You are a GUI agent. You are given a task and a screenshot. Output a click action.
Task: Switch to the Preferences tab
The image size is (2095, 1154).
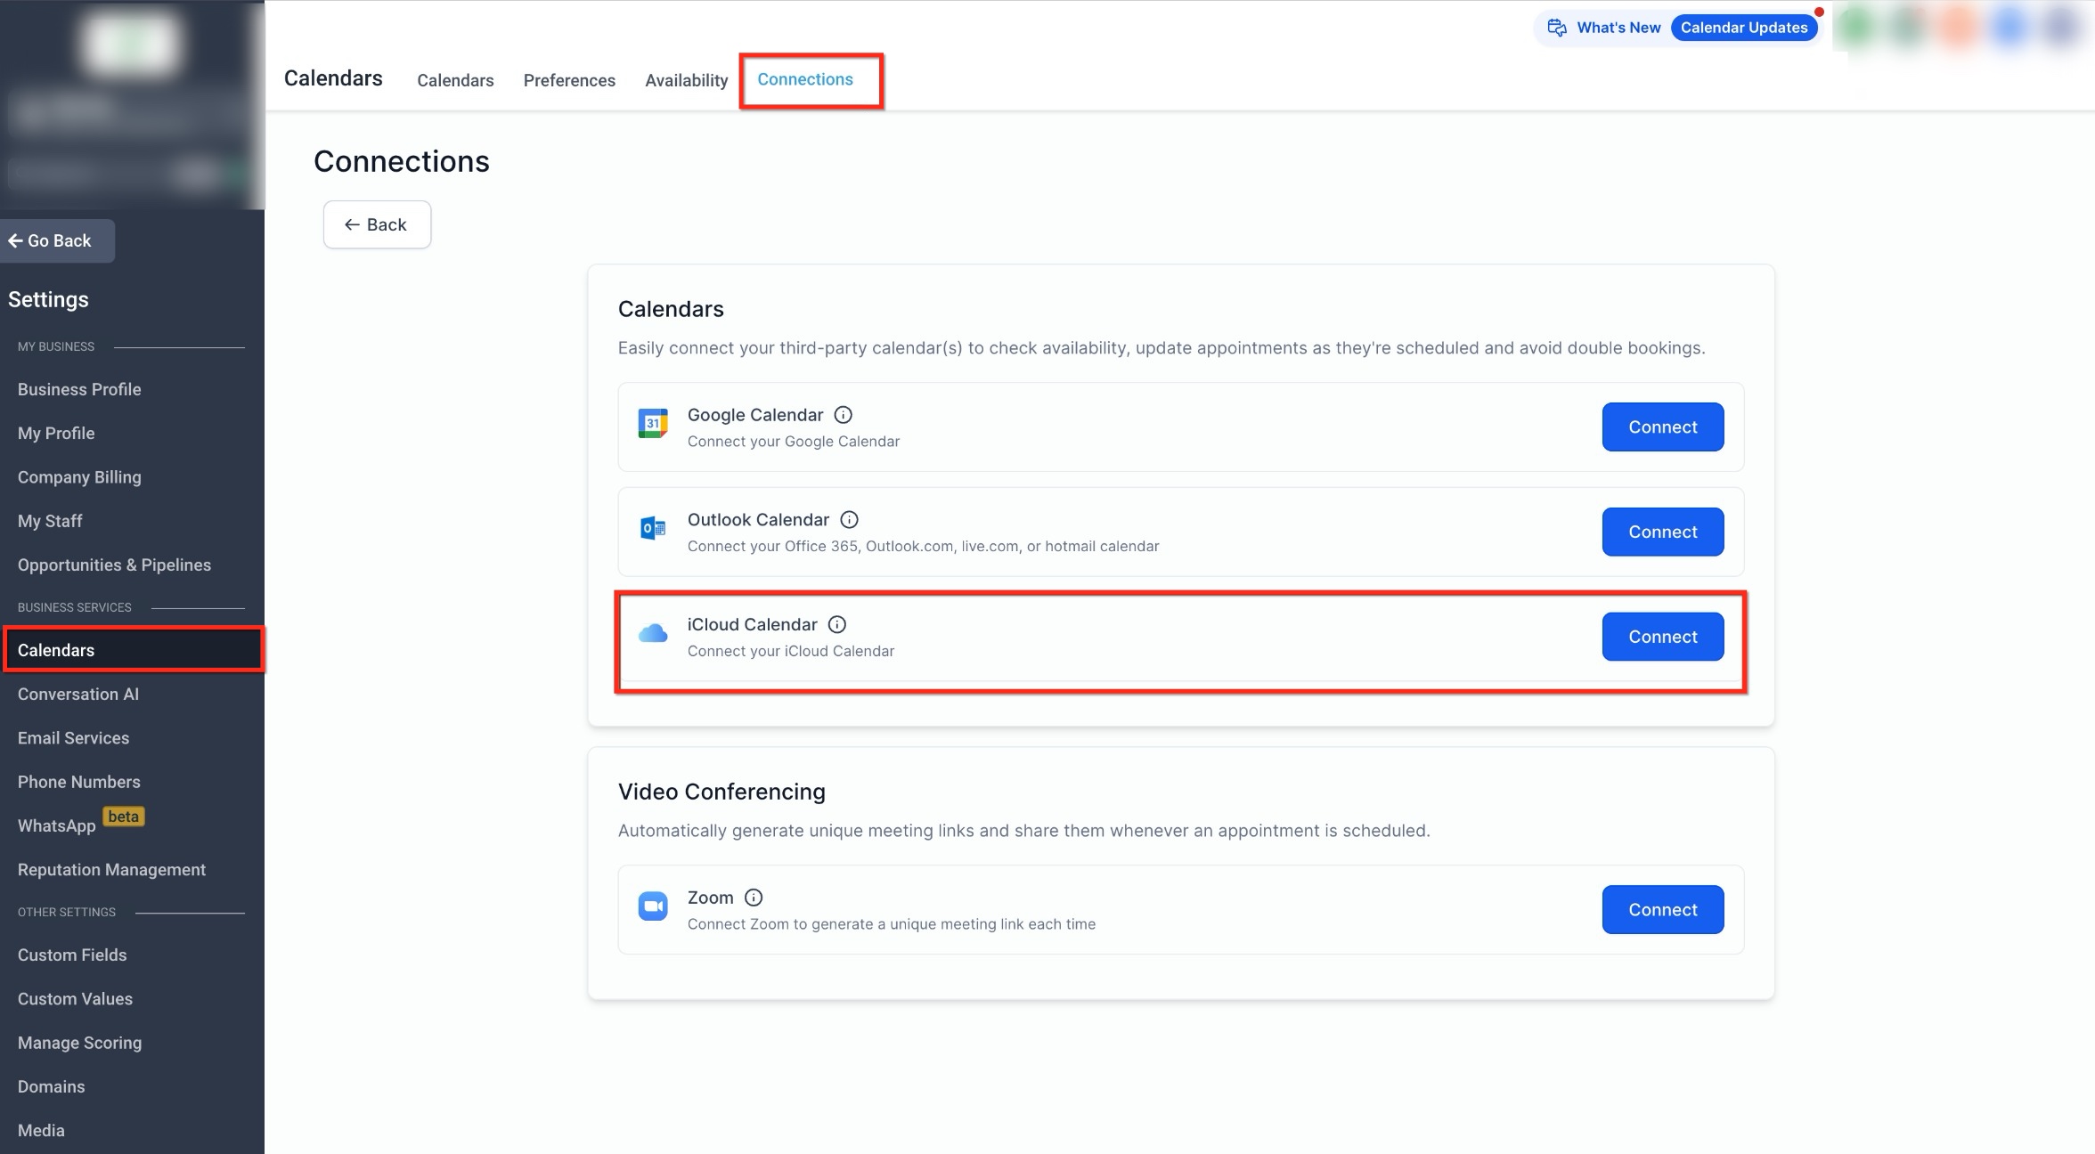[x=569, y=80]
